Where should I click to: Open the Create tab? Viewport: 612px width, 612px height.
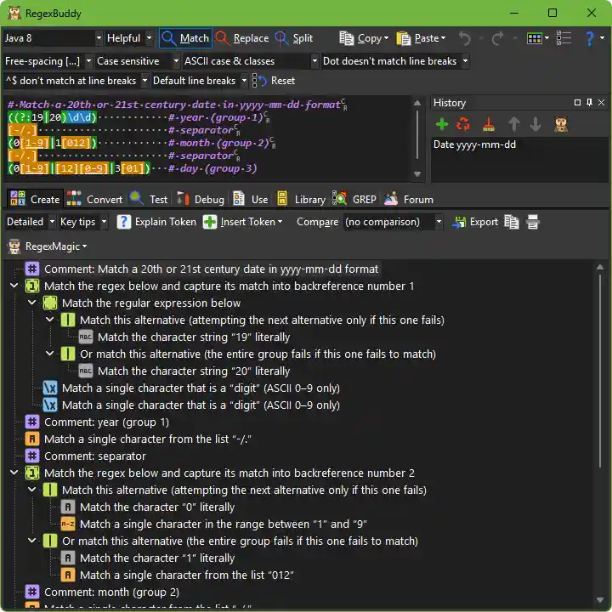click(35, 200)
